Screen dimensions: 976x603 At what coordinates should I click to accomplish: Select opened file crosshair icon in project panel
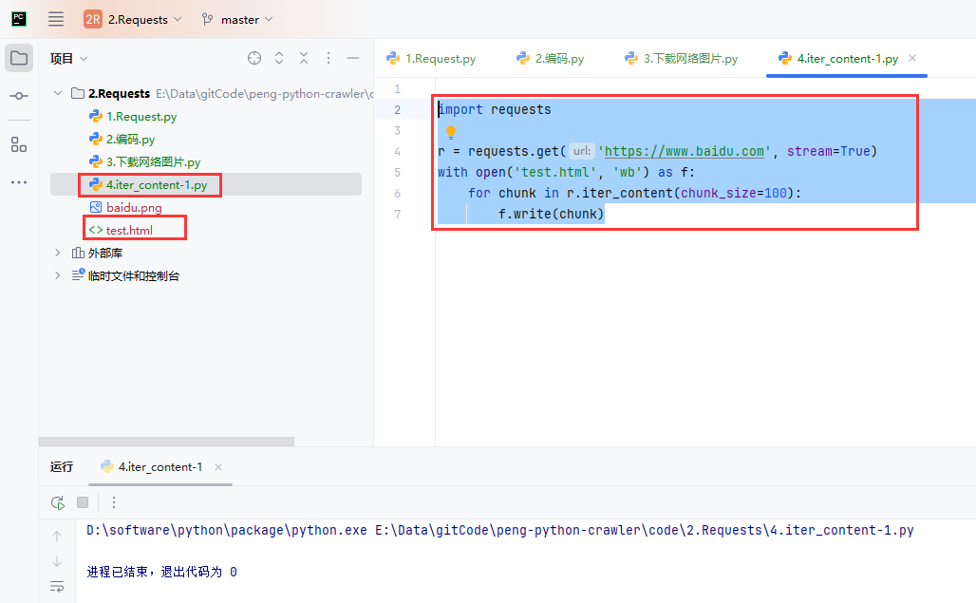point(253,59)
